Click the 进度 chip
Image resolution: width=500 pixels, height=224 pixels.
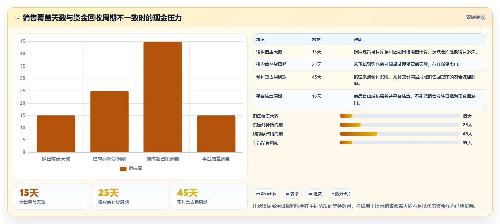315,194
